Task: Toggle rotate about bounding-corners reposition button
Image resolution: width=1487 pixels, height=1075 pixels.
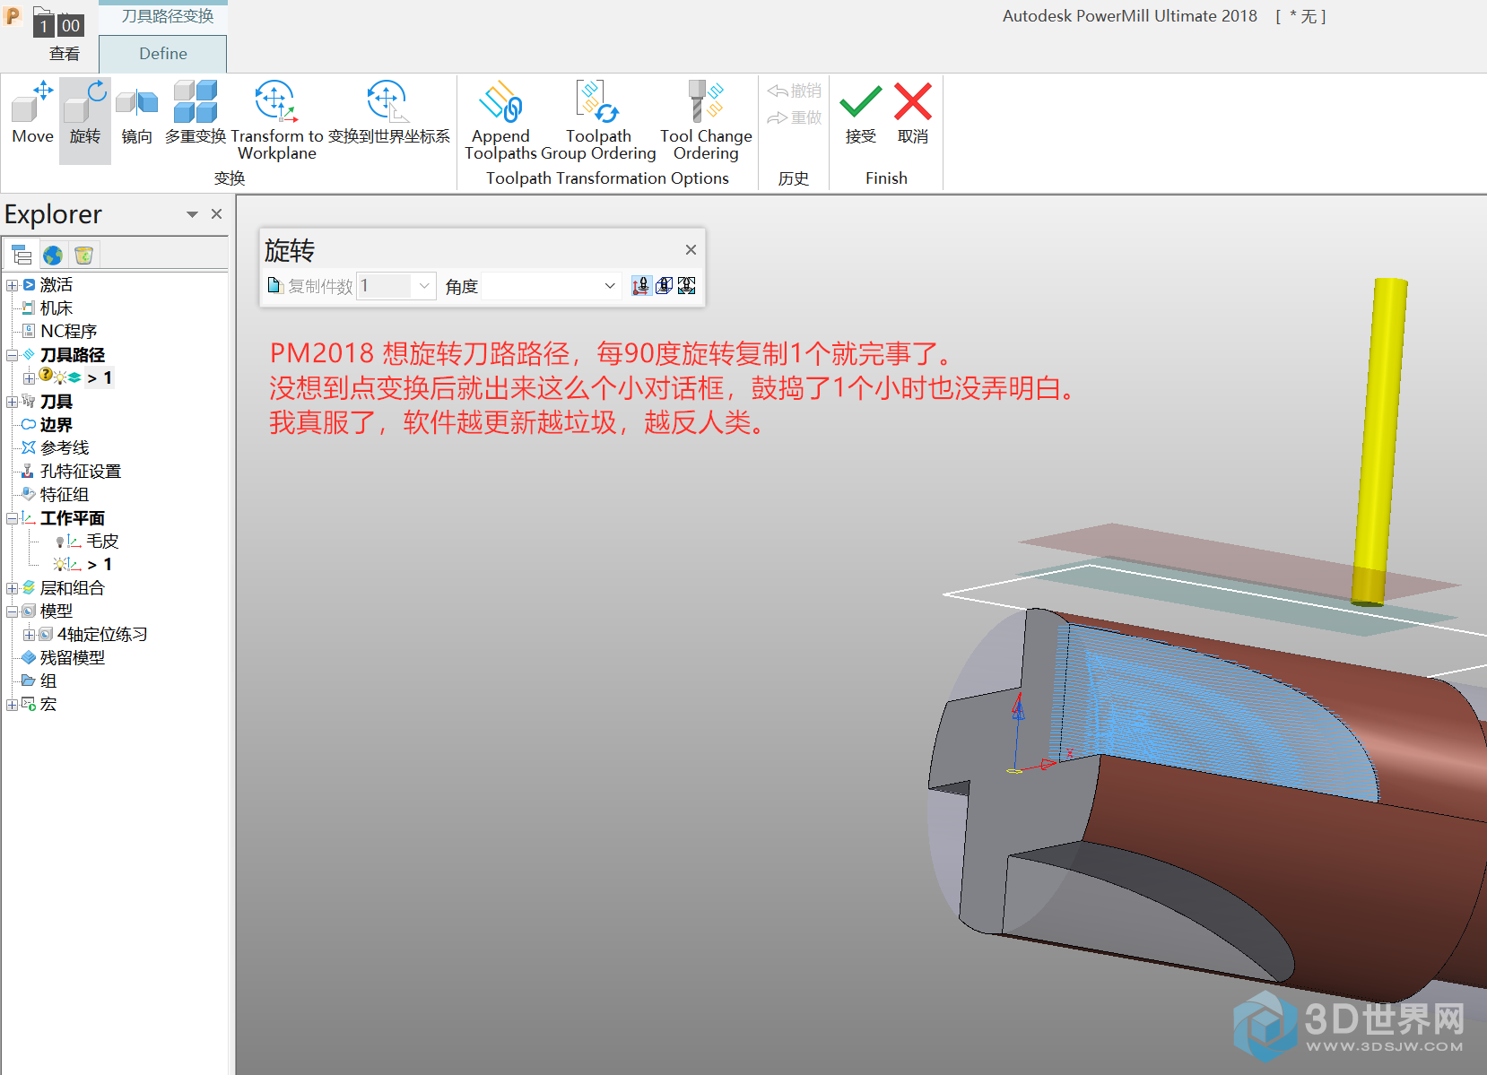Action: point(687,286)
